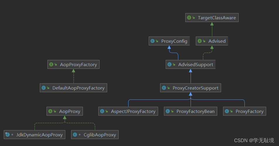Select the CglibAopProxy node label
The image size is (279, 146).
100,135
